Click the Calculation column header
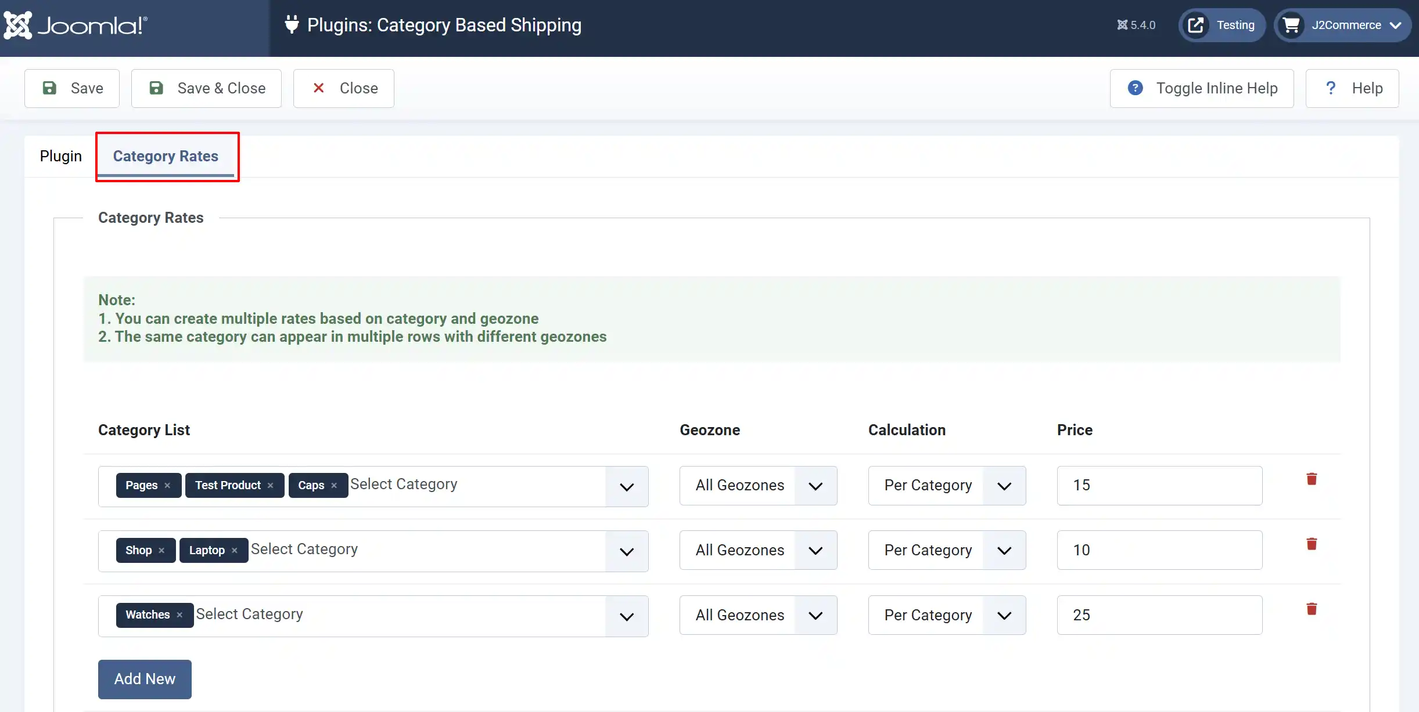This screenshot has width=1419, height=712. tap(907, 430)
